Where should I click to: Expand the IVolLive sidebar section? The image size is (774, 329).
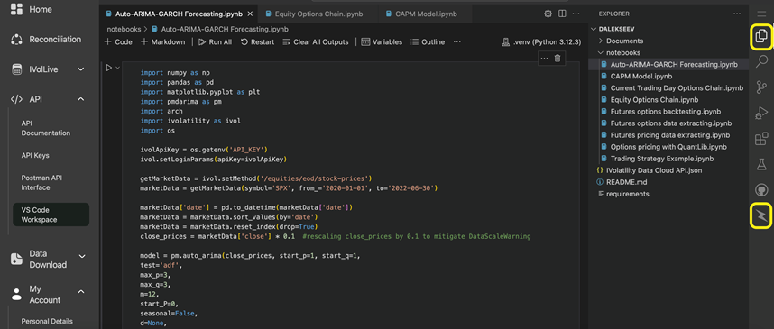pos(81,69)
